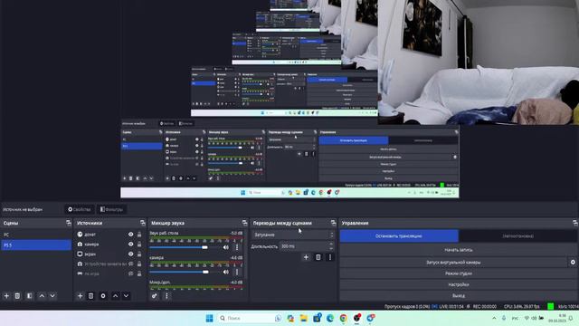Screen dimensions: 579x326
Task: Delete the selected source with the trash icon
Action: (90, 296)
